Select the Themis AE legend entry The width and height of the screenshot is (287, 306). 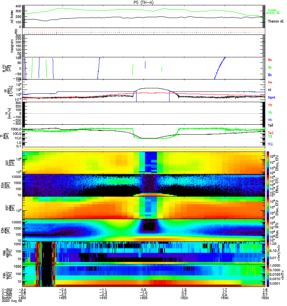pos(276,21)
